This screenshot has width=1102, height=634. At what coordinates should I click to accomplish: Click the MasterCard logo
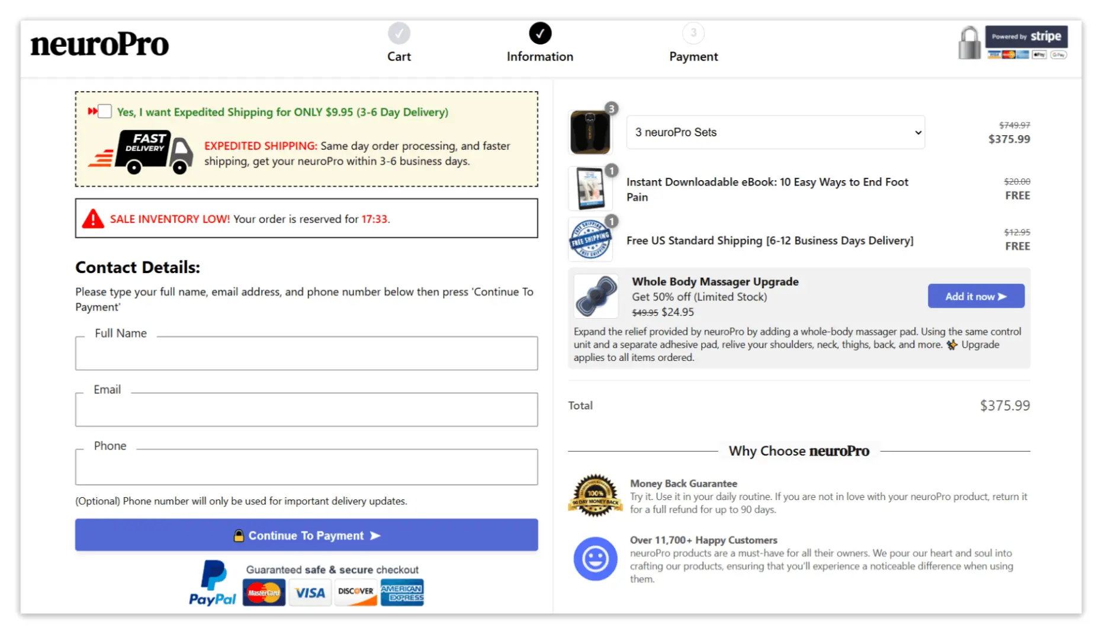point(264,593)
